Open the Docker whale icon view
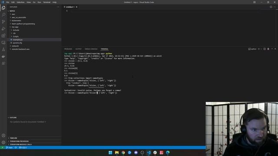 coord(3,56)
